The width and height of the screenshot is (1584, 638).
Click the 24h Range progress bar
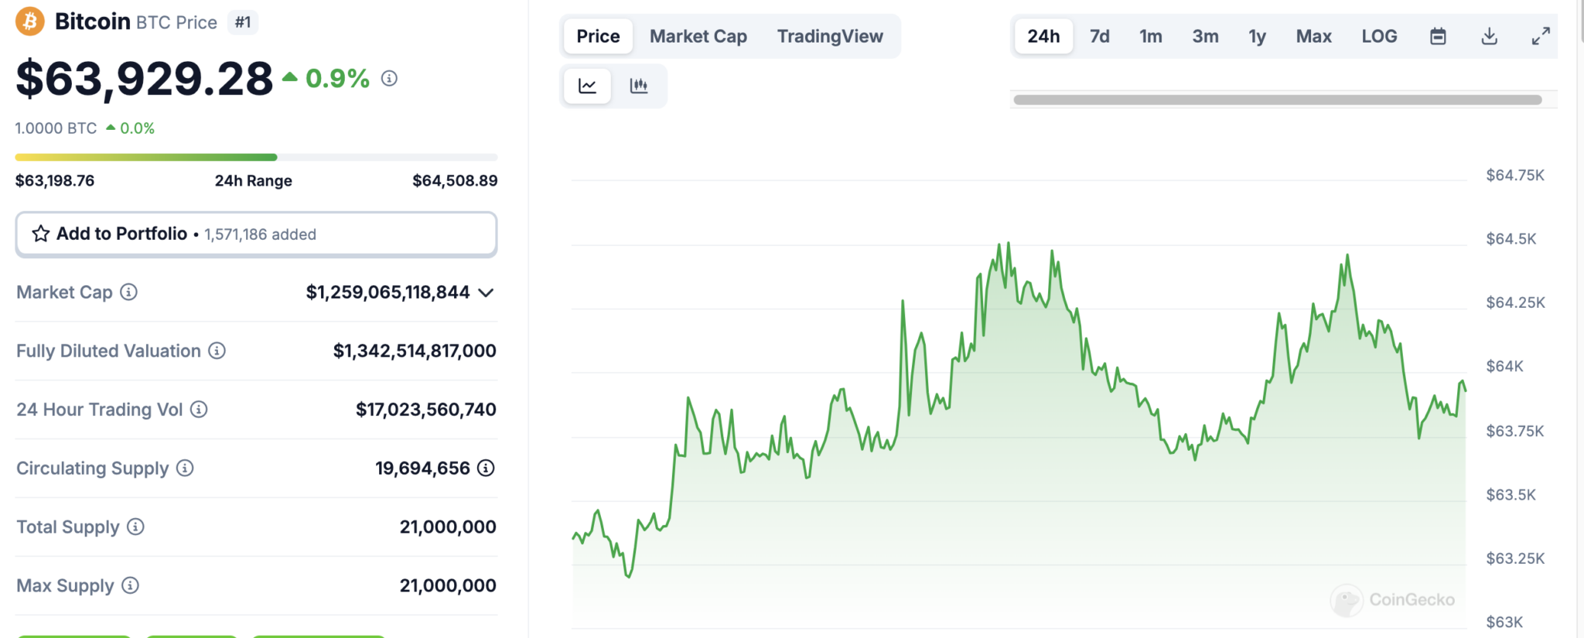(256, 157)
